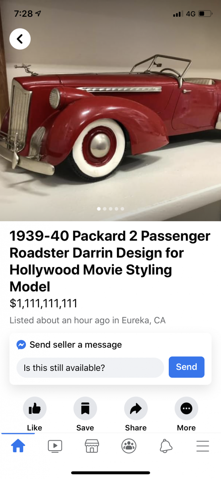Image resolution: width=221 pixels, height=479 pixels.
Task: Open the Groups icon in bottom bar
Action: pos(129,445)
